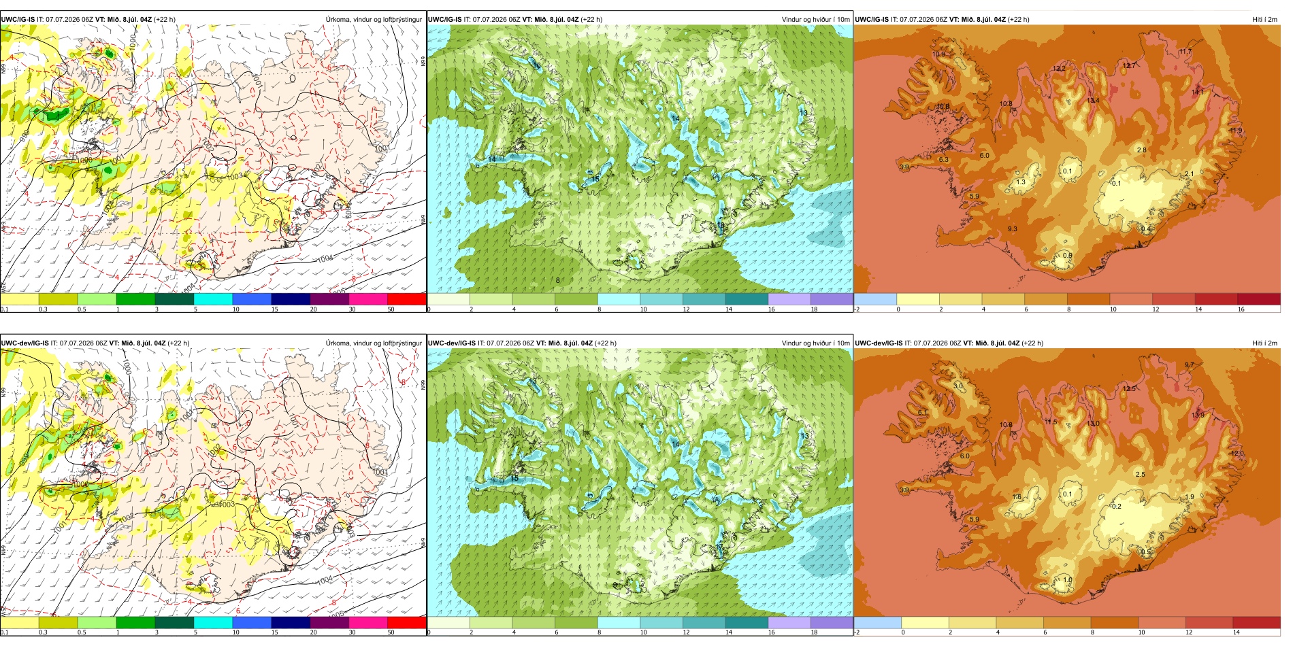This screenshot has height=646, width=1293.
Task: Click the 9.7 temperature value on bottom temperature map
Action: (x=1189, y=365)
